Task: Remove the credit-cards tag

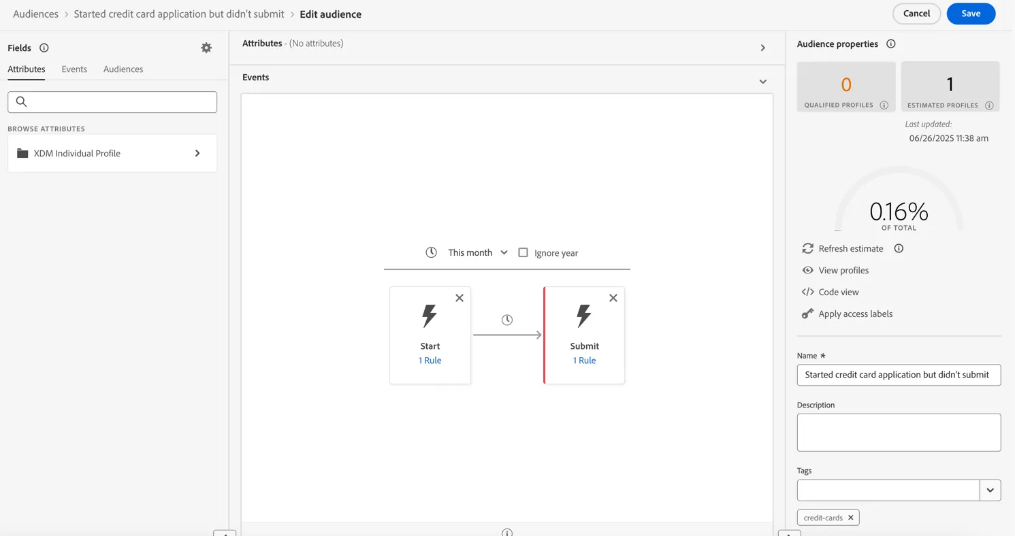Action: click(850, 518)
